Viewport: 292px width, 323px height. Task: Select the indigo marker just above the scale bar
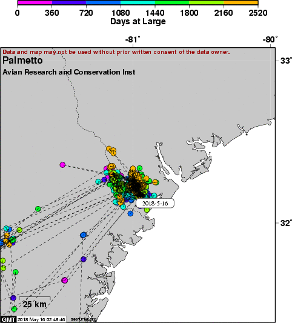tap(13, 298)
